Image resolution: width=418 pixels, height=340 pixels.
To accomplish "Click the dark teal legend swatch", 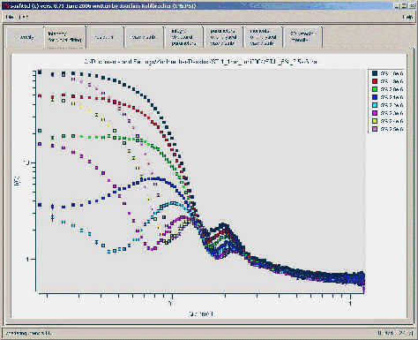I will click(x=375, y=73).
